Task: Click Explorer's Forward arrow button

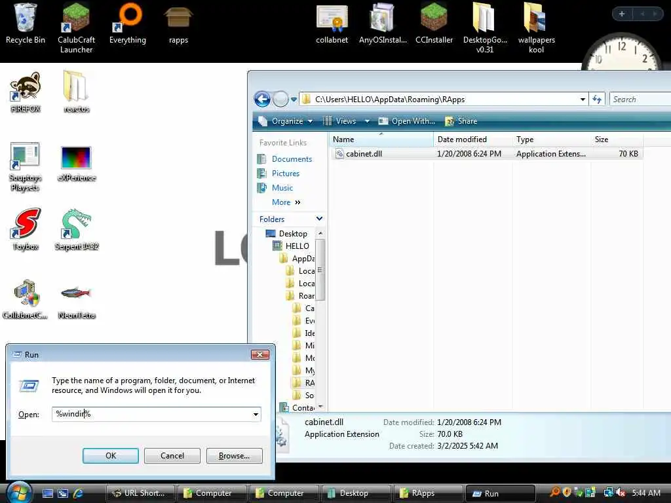Action: point(280,100)
